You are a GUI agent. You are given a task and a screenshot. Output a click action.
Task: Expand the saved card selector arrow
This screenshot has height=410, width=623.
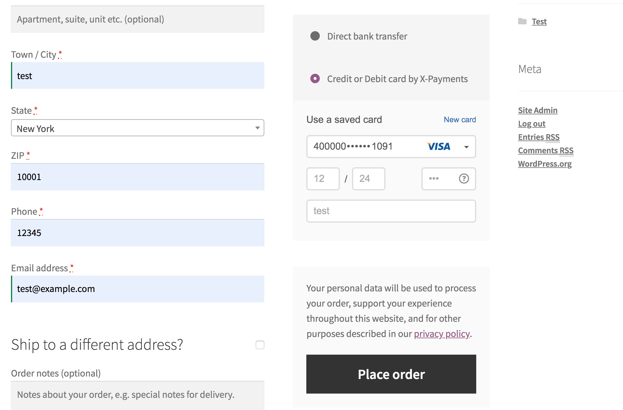click(466, 147)
